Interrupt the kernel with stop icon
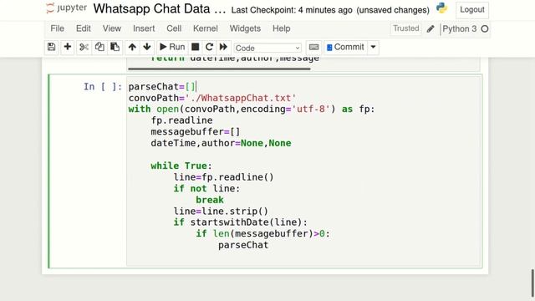 [195, 47]
